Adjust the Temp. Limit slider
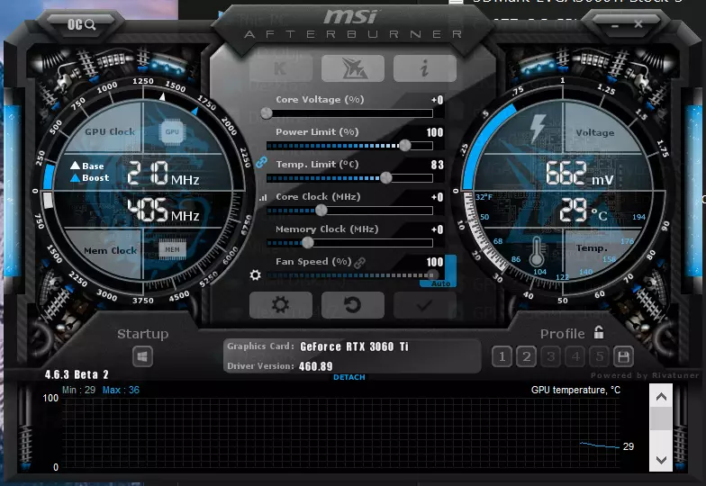706x486 pixels. 349,178
